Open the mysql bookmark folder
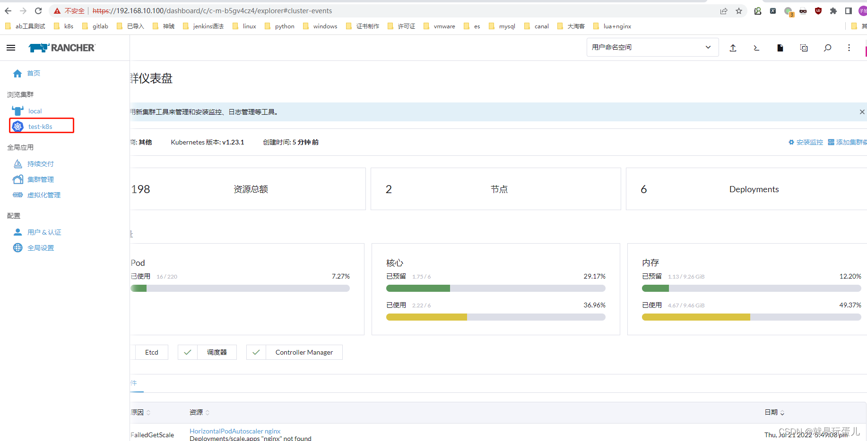The height and width of the screenshot is (441, 867). pyautogui.click(x=502, y=26)
